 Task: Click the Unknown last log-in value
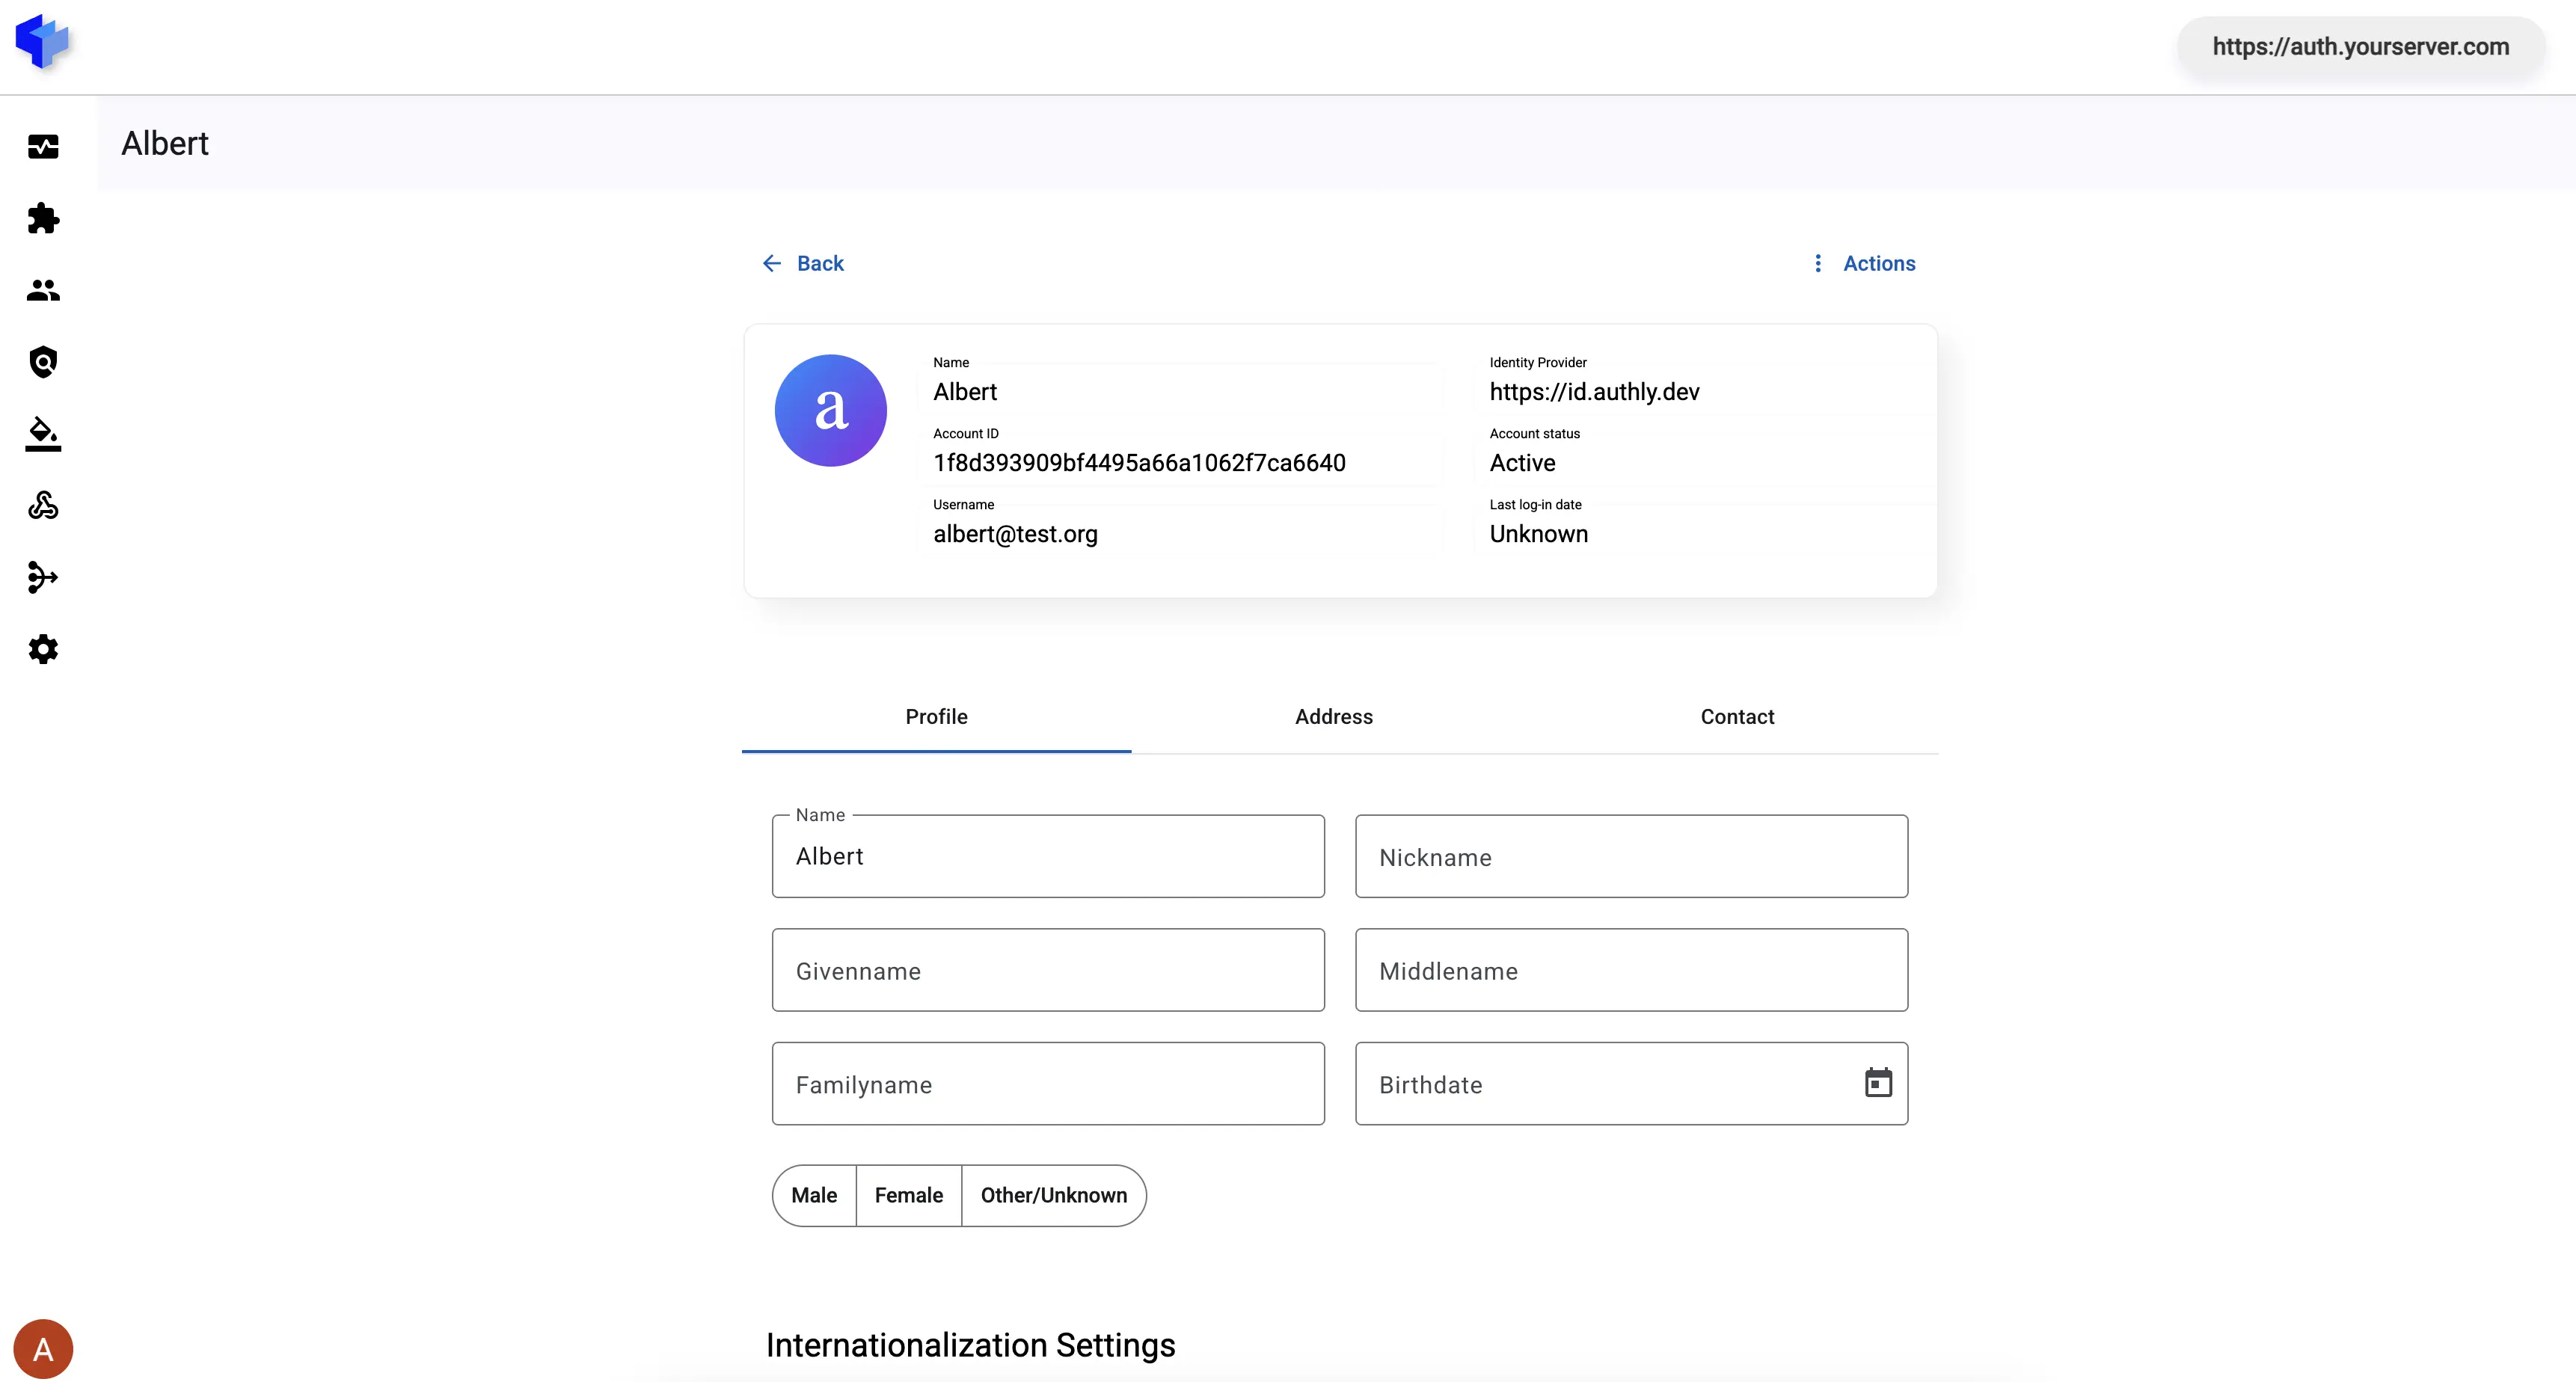coord(1538,534)
